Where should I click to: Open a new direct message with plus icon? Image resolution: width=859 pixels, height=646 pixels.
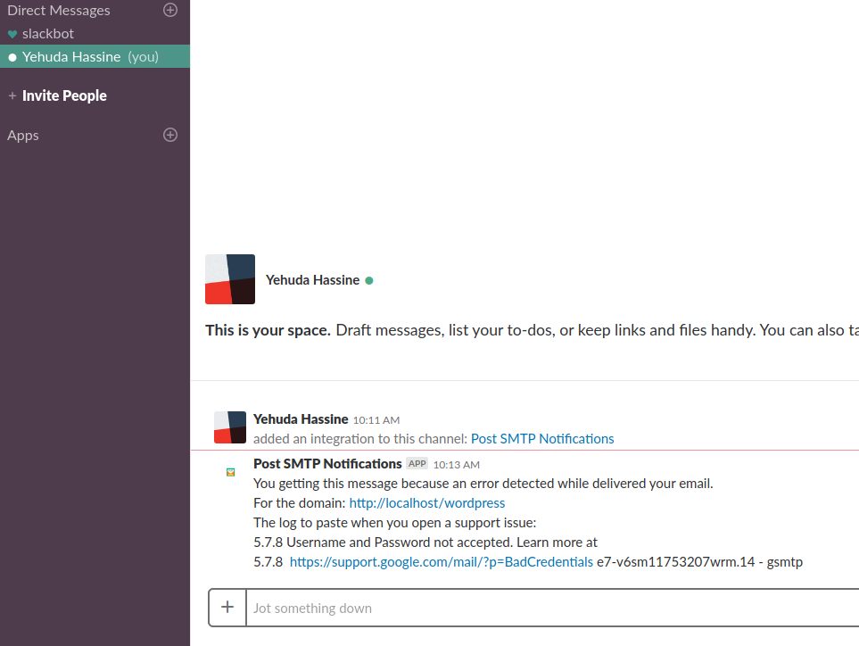click(x=170, y=10)
